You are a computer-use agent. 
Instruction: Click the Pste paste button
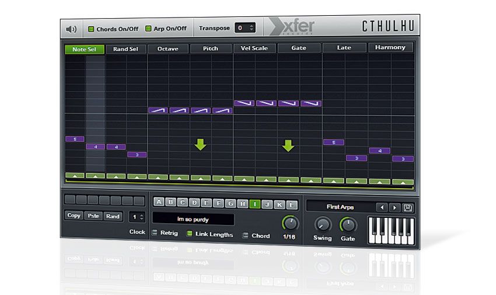pos(93,216)
